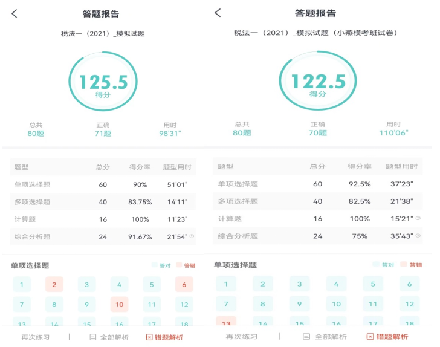Screen dimensions: 440x347
Task: Tap 再次练习 in left report
Action: pos(35,337)
